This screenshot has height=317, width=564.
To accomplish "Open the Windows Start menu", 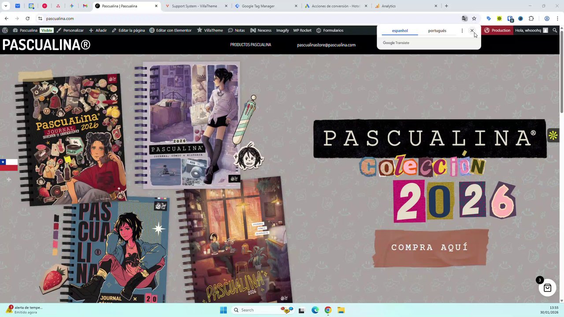I will (223, 310).
